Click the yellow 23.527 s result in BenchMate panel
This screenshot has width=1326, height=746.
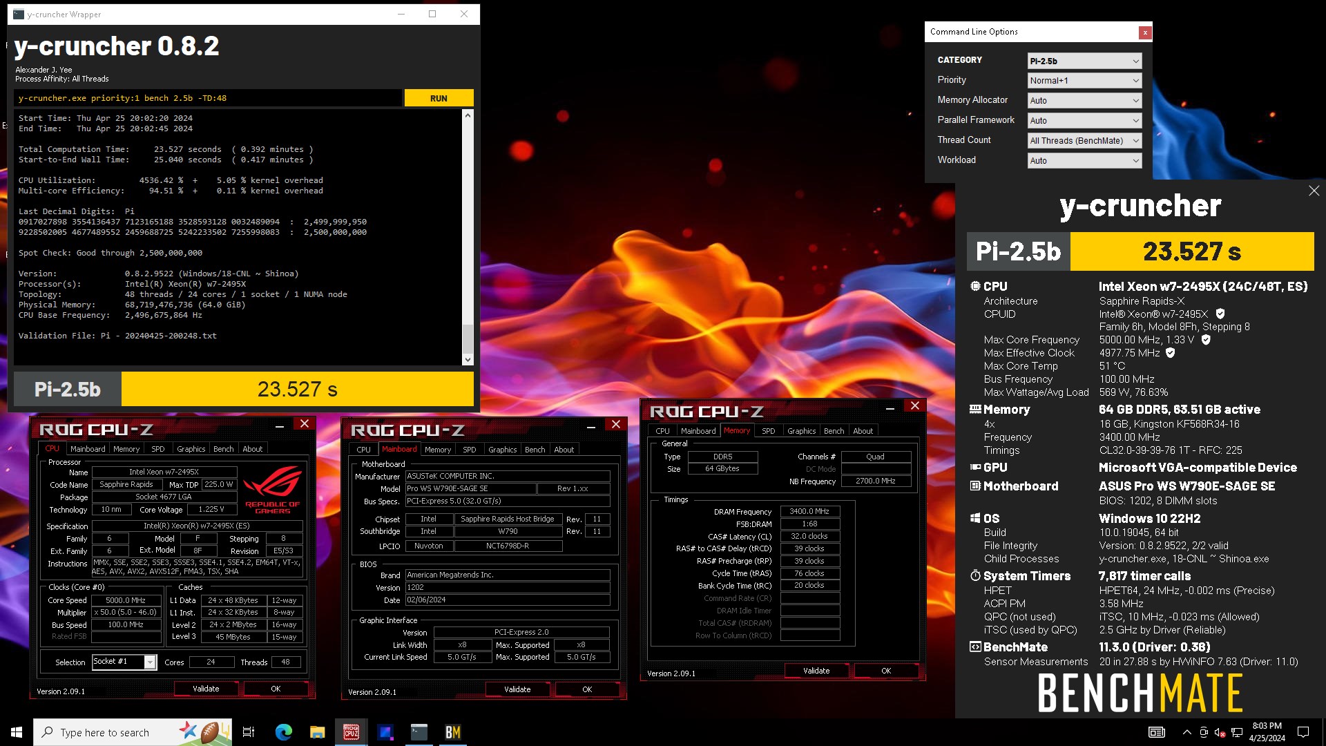tap(1192, 251)
